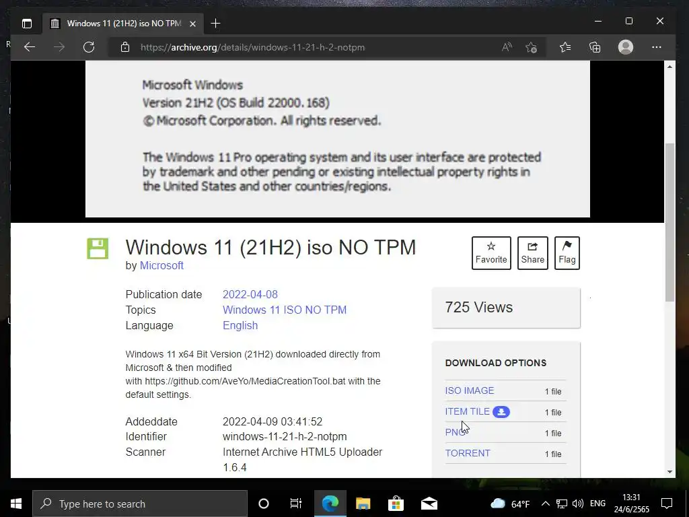Open the Microsoft creator link

(x=161, y=265)
